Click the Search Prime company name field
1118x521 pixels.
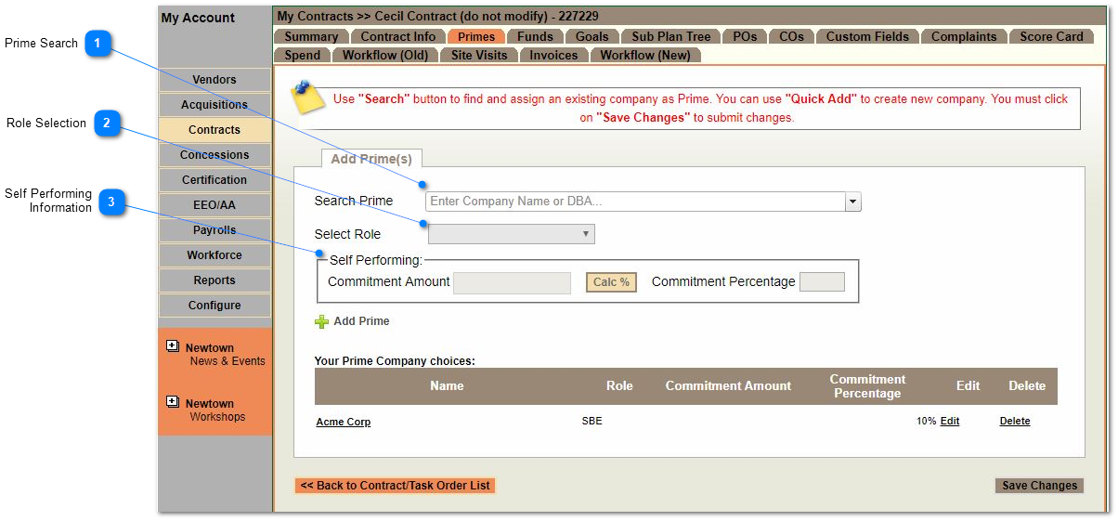[x=634, y=202]
